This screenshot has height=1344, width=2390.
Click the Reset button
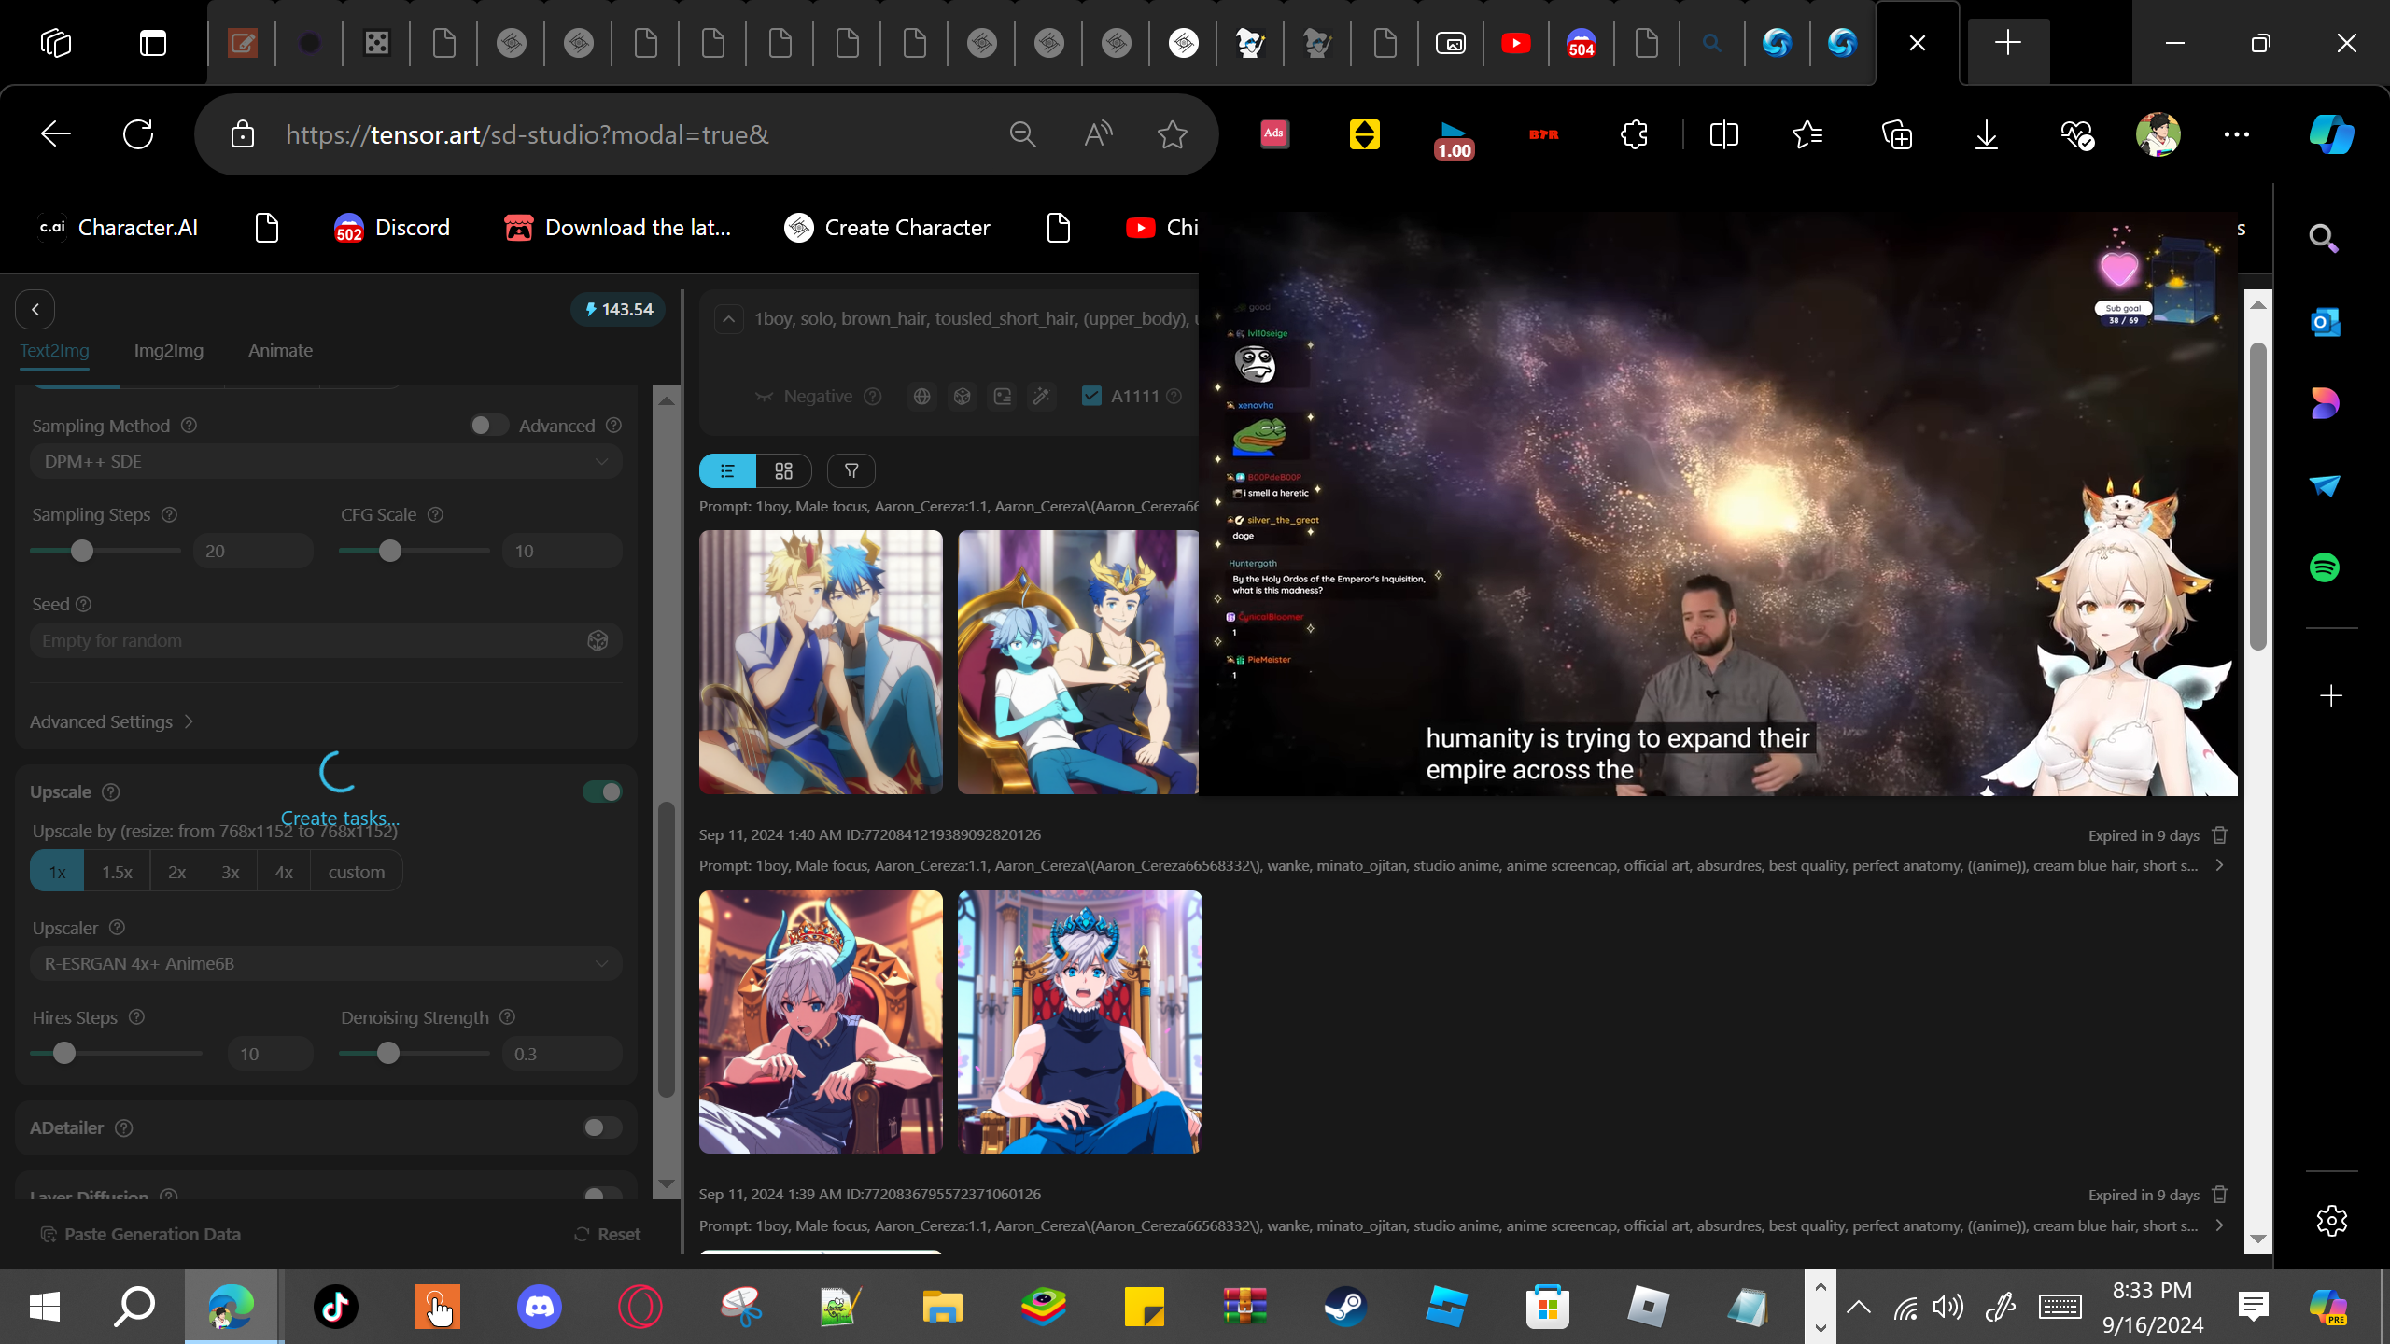click(x=608, y=1234)
